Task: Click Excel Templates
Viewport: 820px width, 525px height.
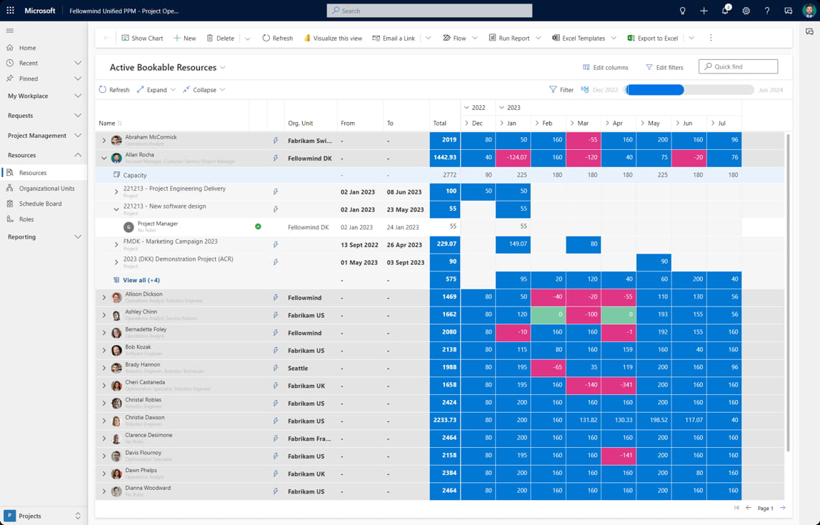Action: point(579,38)
